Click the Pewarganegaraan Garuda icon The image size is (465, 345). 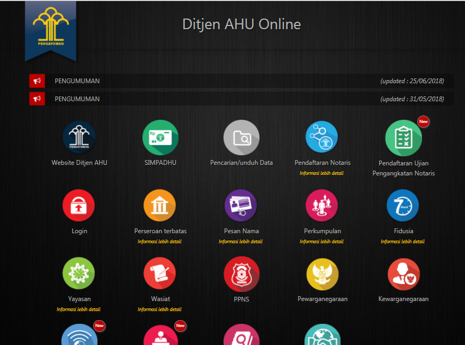pos(322,275)
